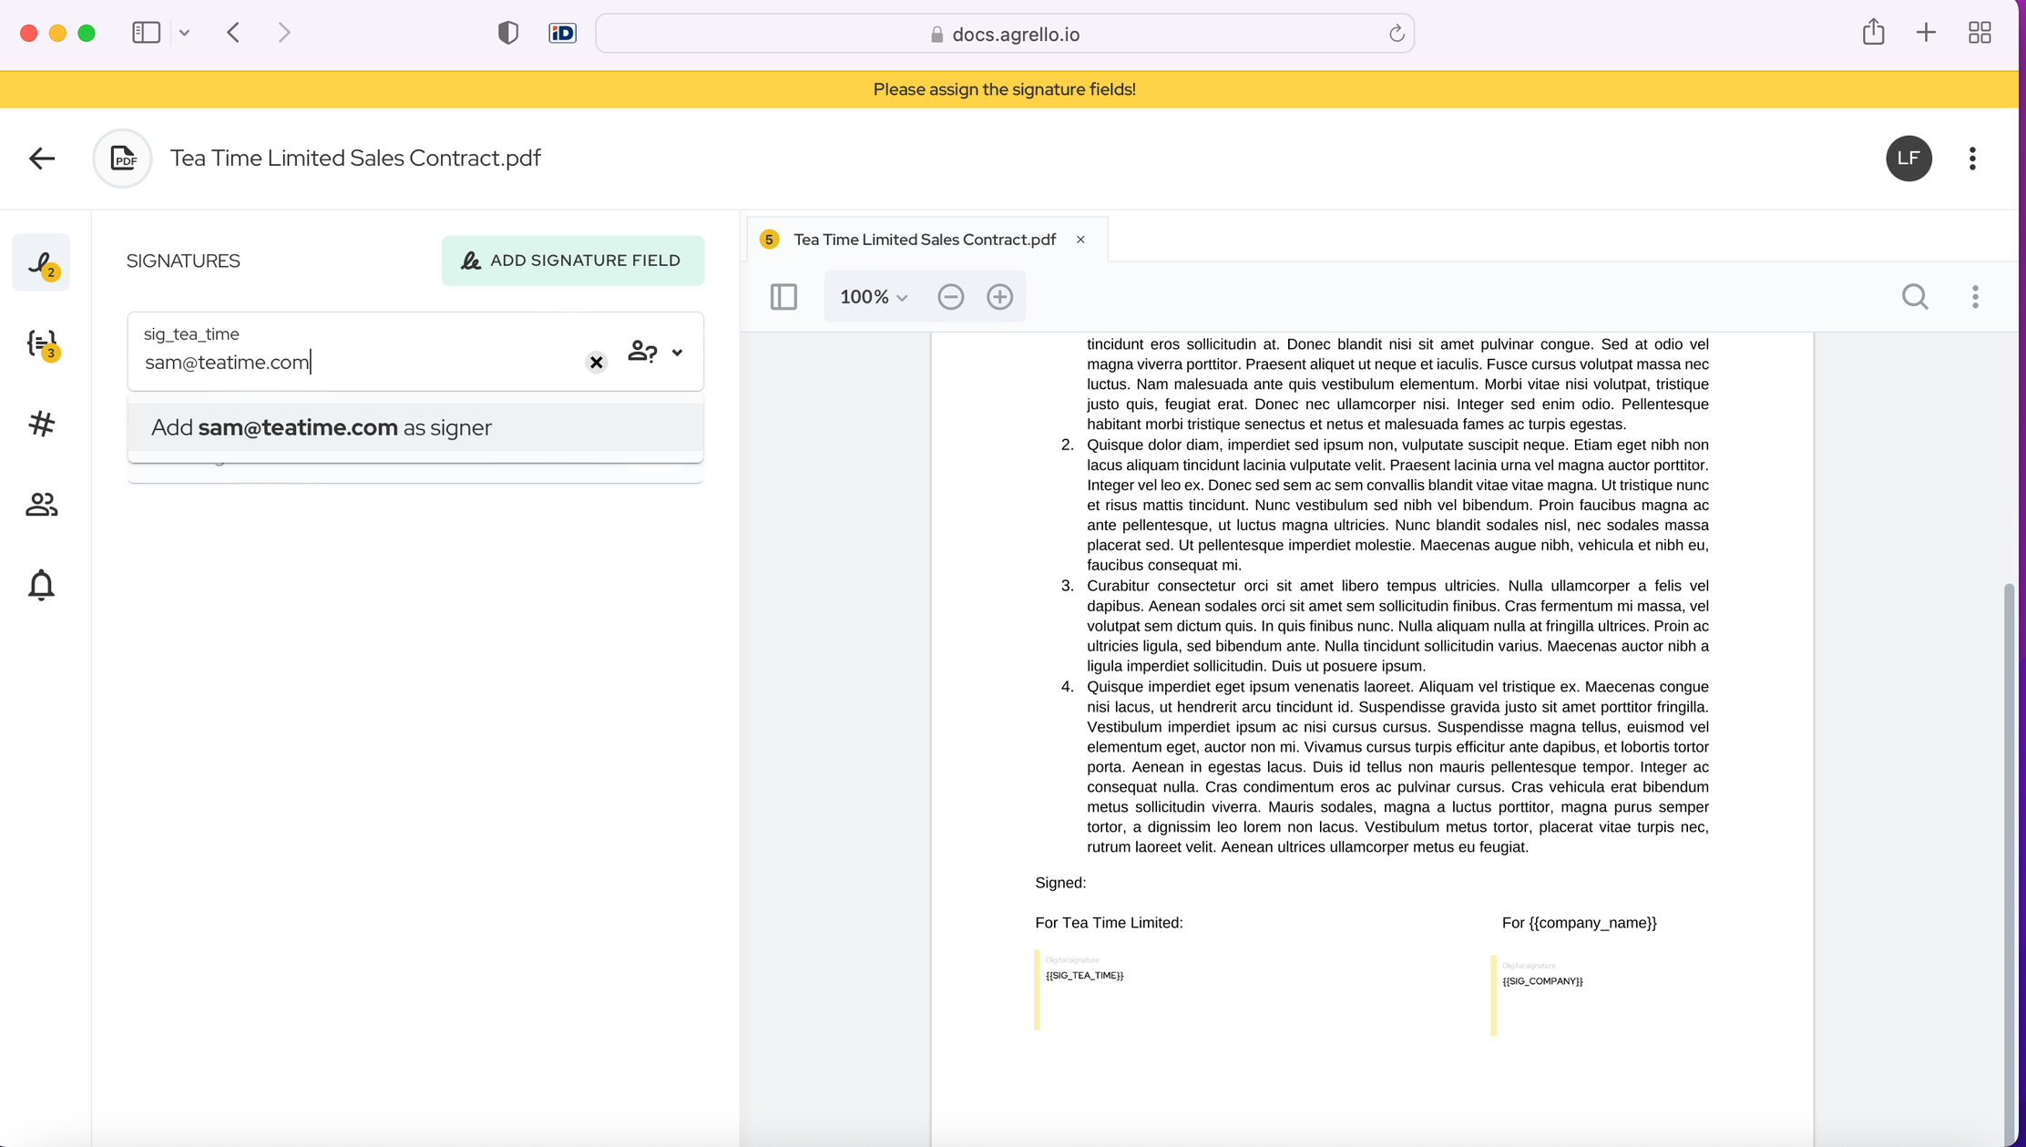The width and height of the screenshot is (2026, 1147).
Task: Zoom in the PDF viewer
Action: (x=999, y=297)
